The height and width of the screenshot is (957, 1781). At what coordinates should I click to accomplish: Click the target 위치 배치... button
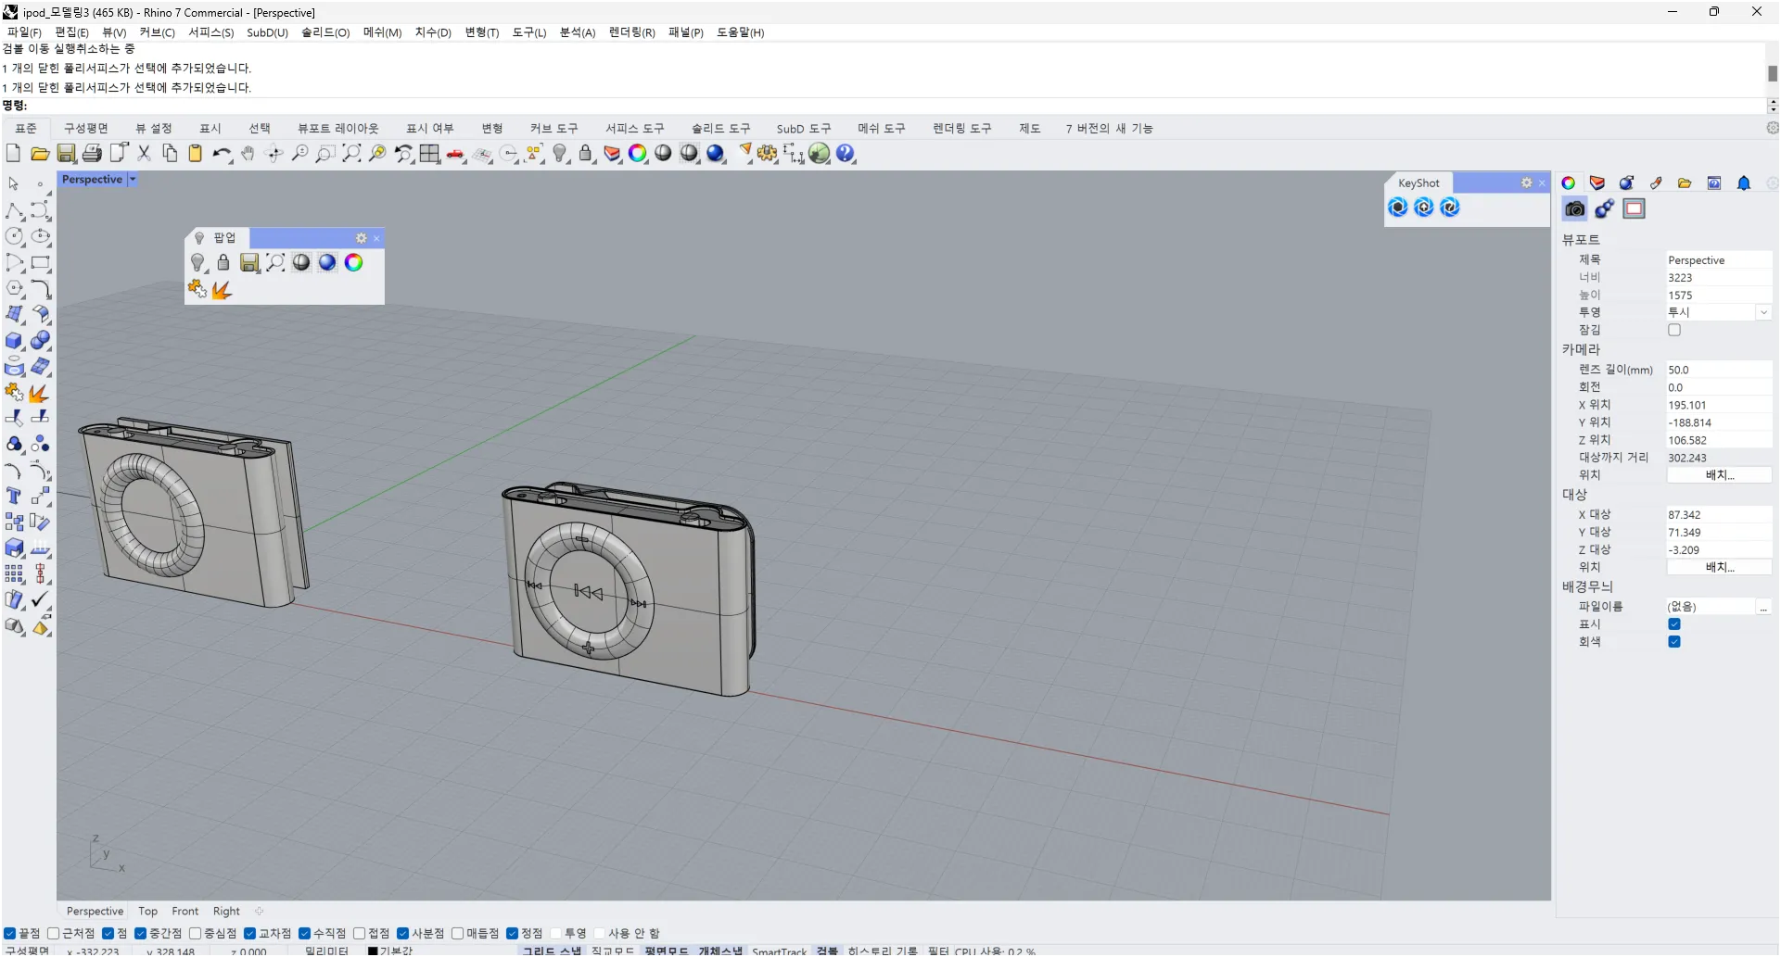click(1719, 568)
